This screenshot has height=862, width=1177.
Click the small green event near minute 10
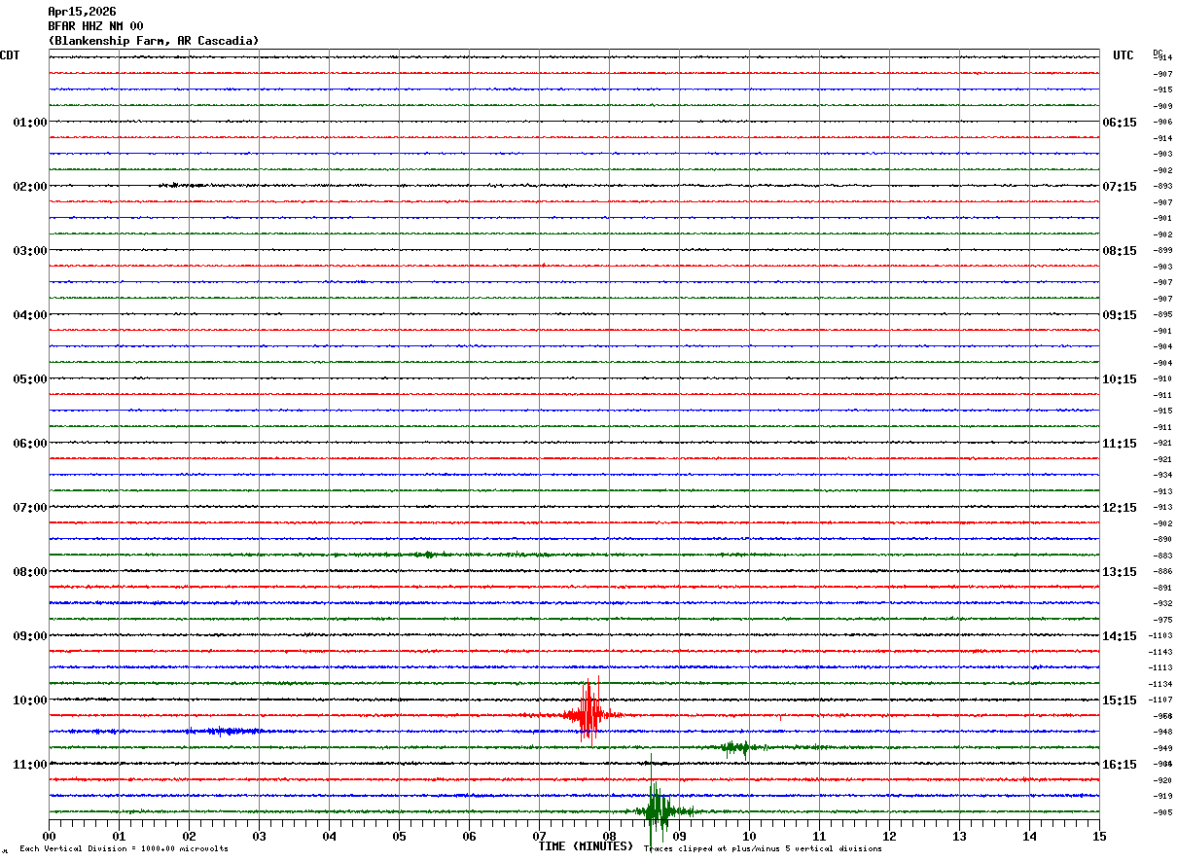click(x=738, y=747)
